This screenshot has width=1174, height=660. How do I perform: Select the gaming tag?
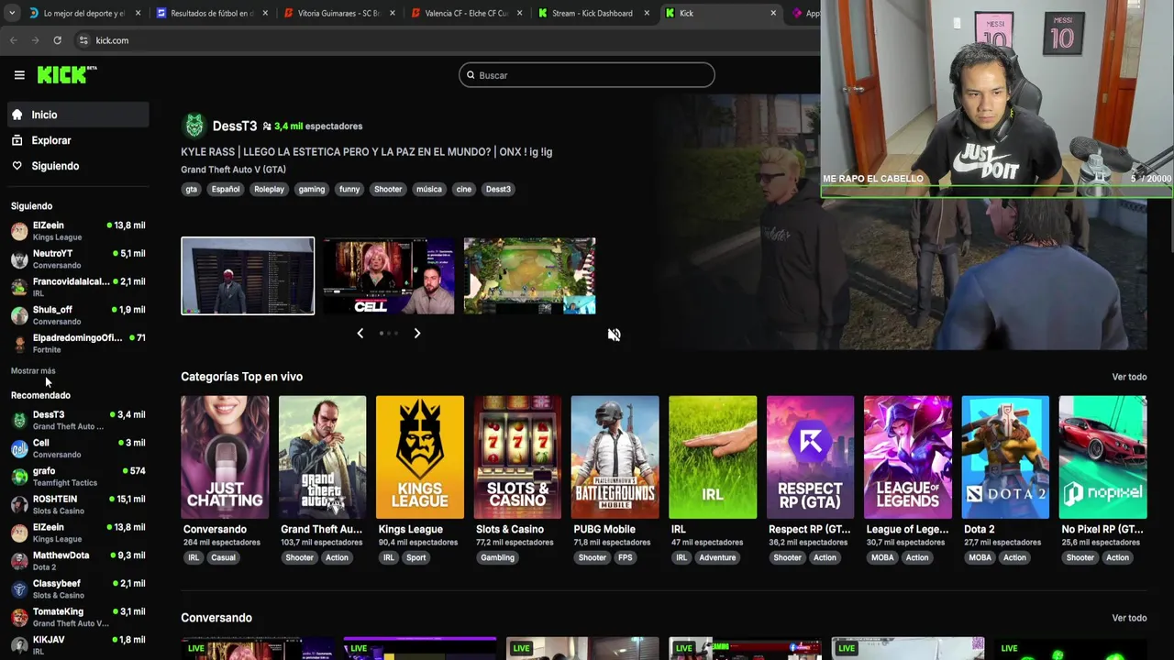[312, 189]
